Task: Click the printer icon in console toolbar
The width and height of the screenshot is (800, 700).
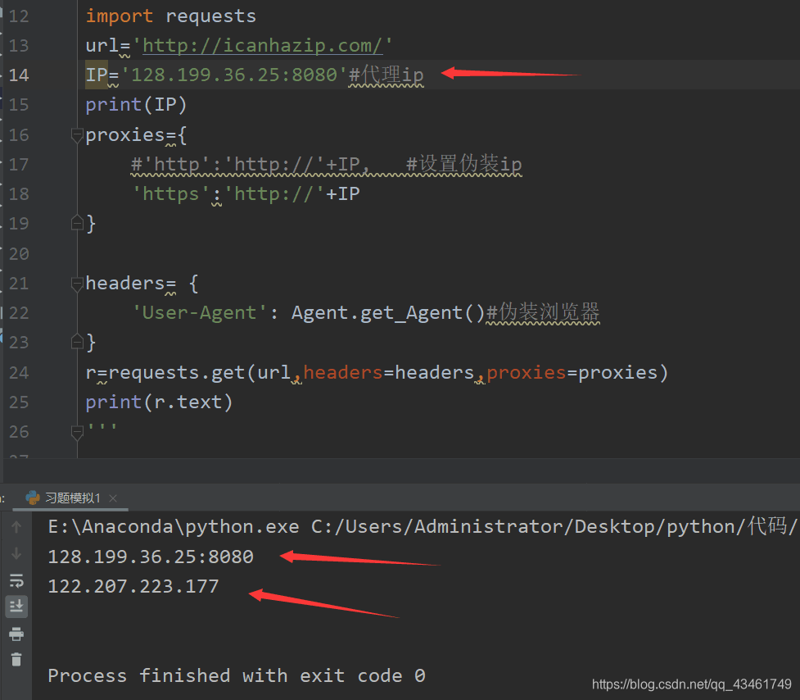Action: tap(16, 634)
